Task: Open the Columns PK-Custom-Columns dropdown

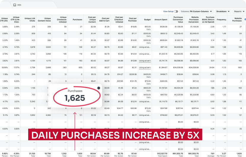Action: [x=197, y=12]
